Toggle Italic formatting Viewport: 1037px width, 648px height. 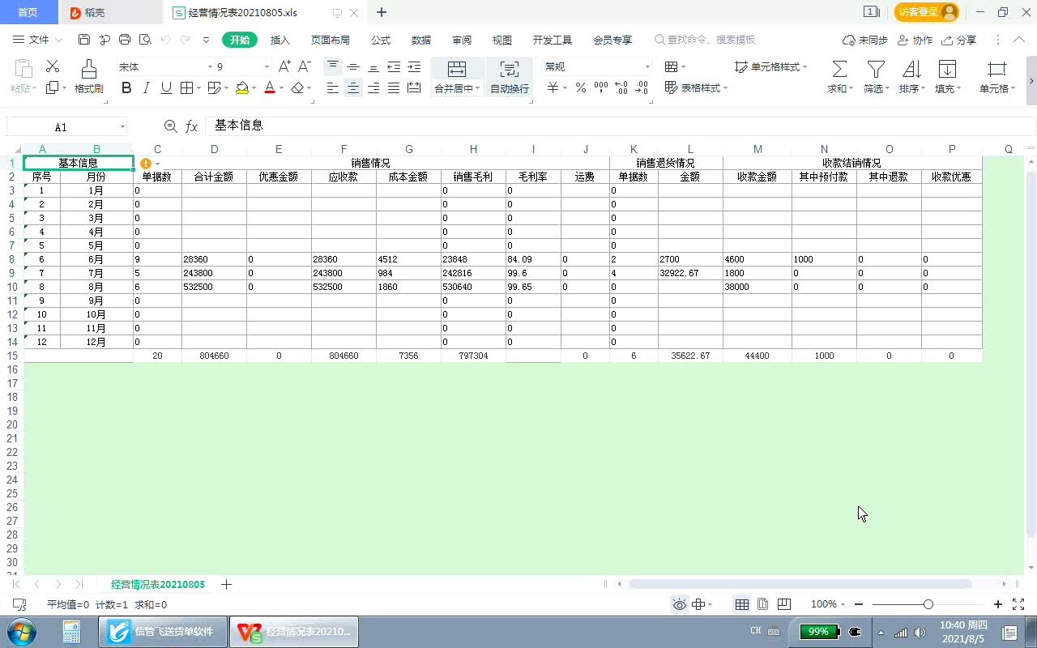tap(147, 88)
